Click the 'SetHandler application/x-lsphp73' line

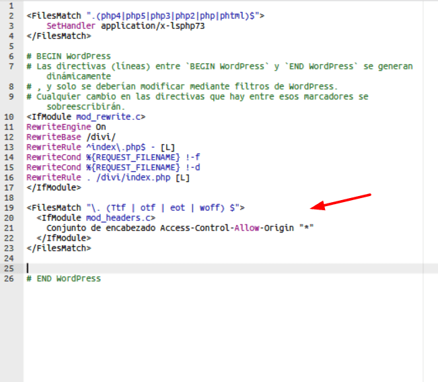[125, 26]
